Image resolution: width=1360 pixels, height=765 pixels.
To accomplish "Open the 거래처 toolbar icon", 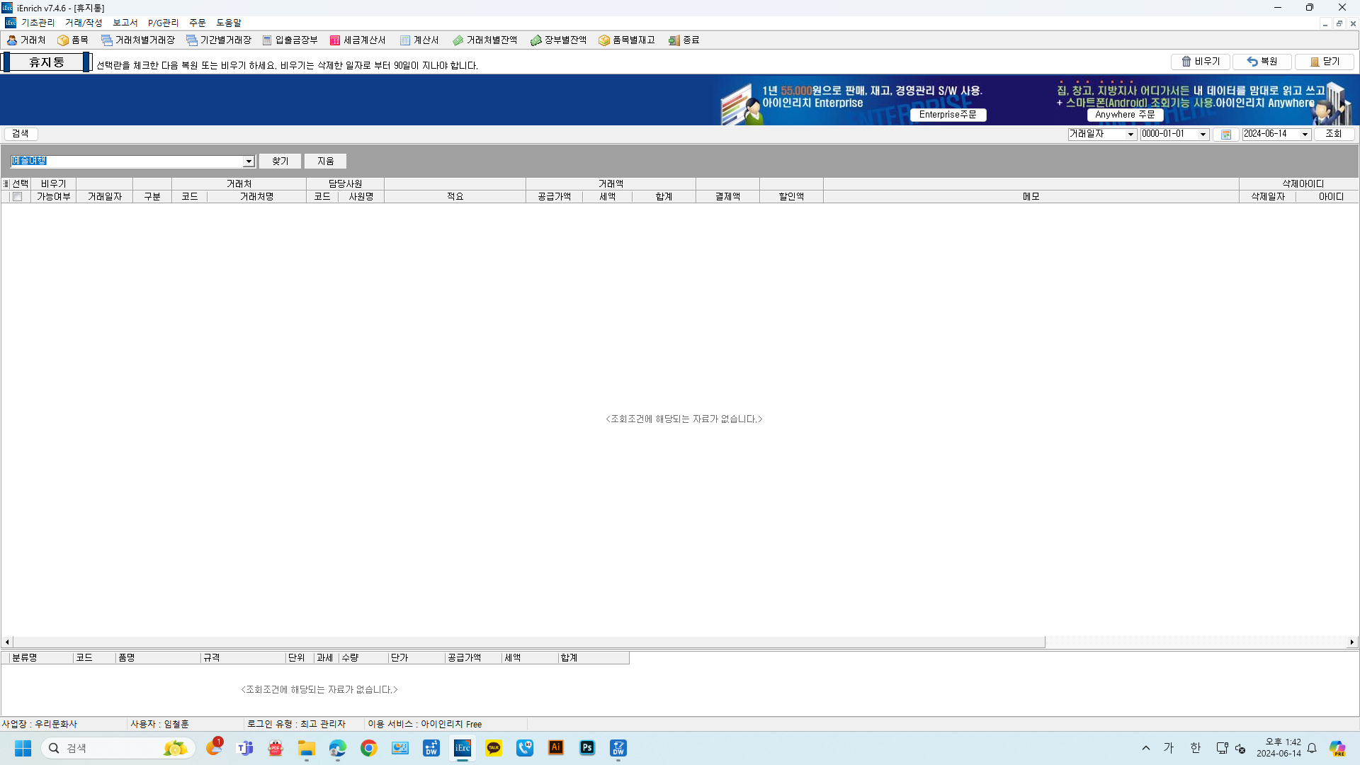I will 26,40.
